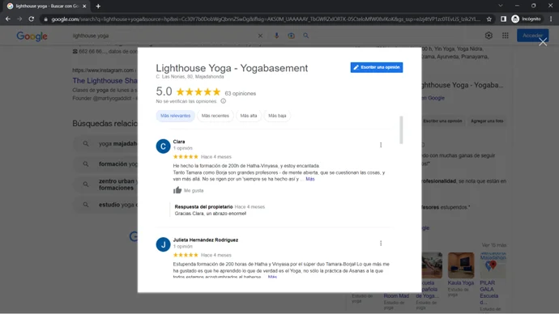The height and width of the screenshot is (314, 559).
Task: Click 63 opiniones count text
Action: (241, 93)
